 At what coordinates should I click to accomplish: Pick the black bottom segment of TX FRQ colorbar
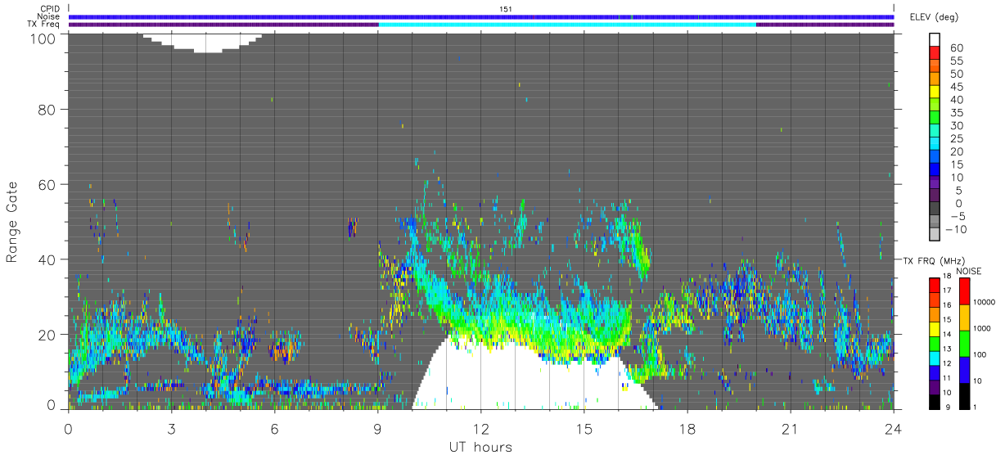[x=933, y=400]
